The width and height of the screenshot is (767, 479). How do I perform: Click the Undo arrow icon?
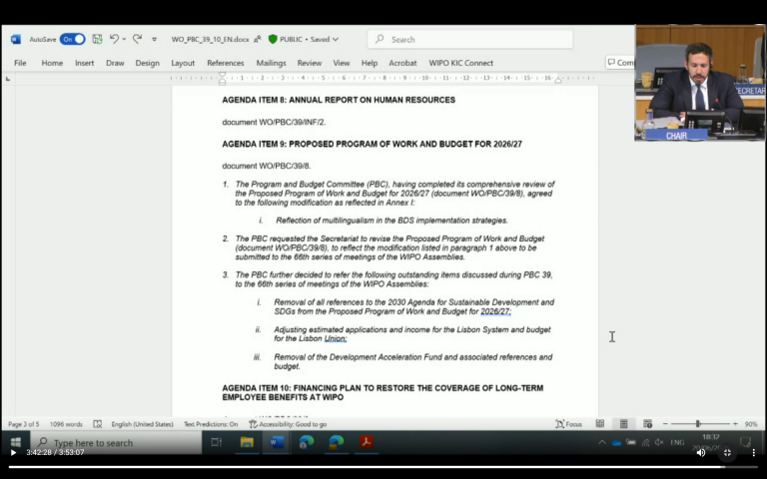point(114,39)
